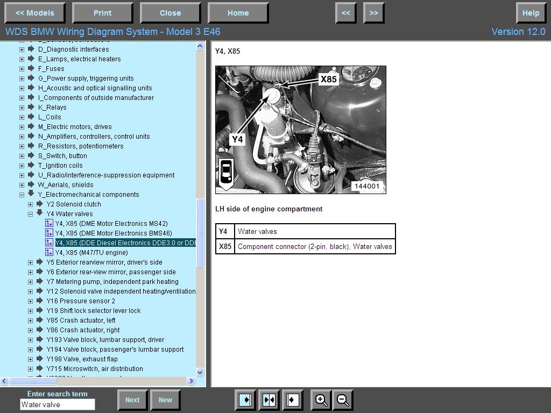The width and height of the screenshot is (551, 413).
Task: Go to next page with >> button
Action: tap(374, 13)
